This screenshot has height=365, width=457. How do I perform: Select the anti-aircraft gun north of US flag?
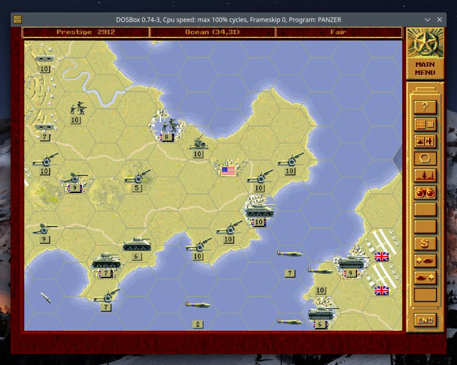tap(198, 143)
